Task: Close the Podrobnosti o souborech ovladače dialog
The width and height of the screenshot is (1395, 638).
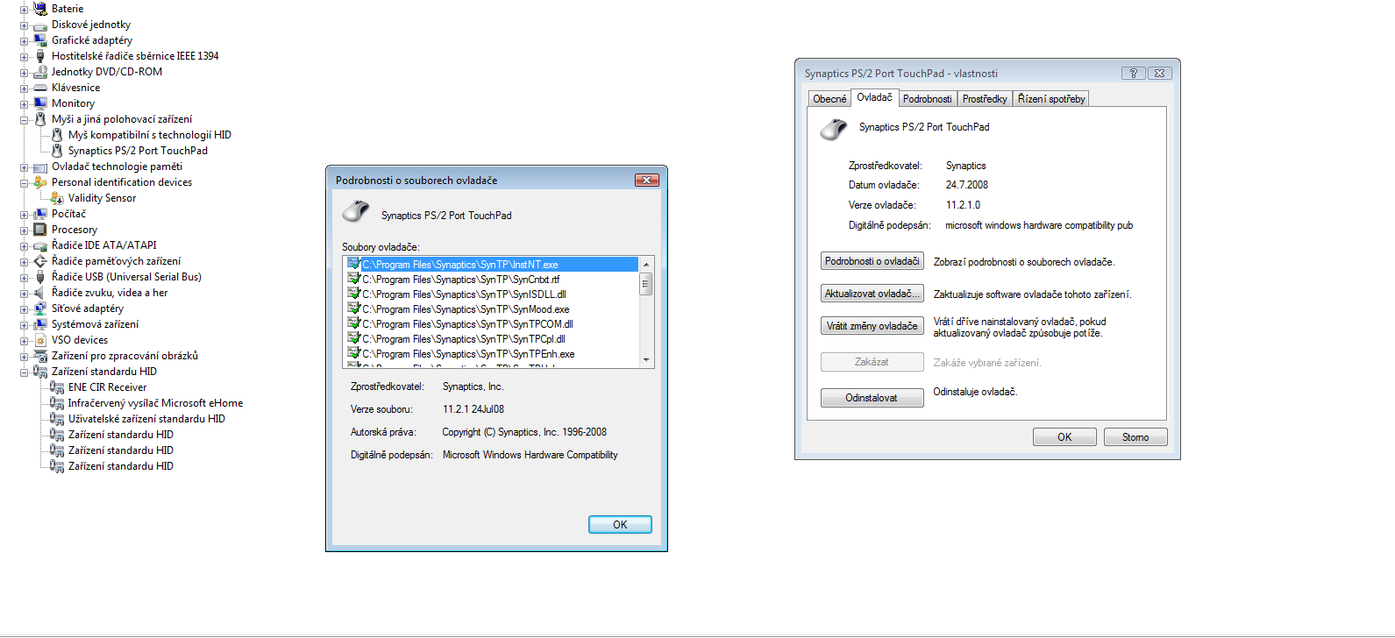Action: coord(646,181)
